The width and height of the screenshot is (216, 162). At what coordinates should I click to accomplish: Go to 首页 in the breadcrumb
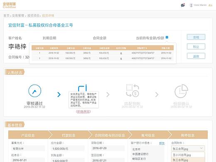[x=6, y=15]
